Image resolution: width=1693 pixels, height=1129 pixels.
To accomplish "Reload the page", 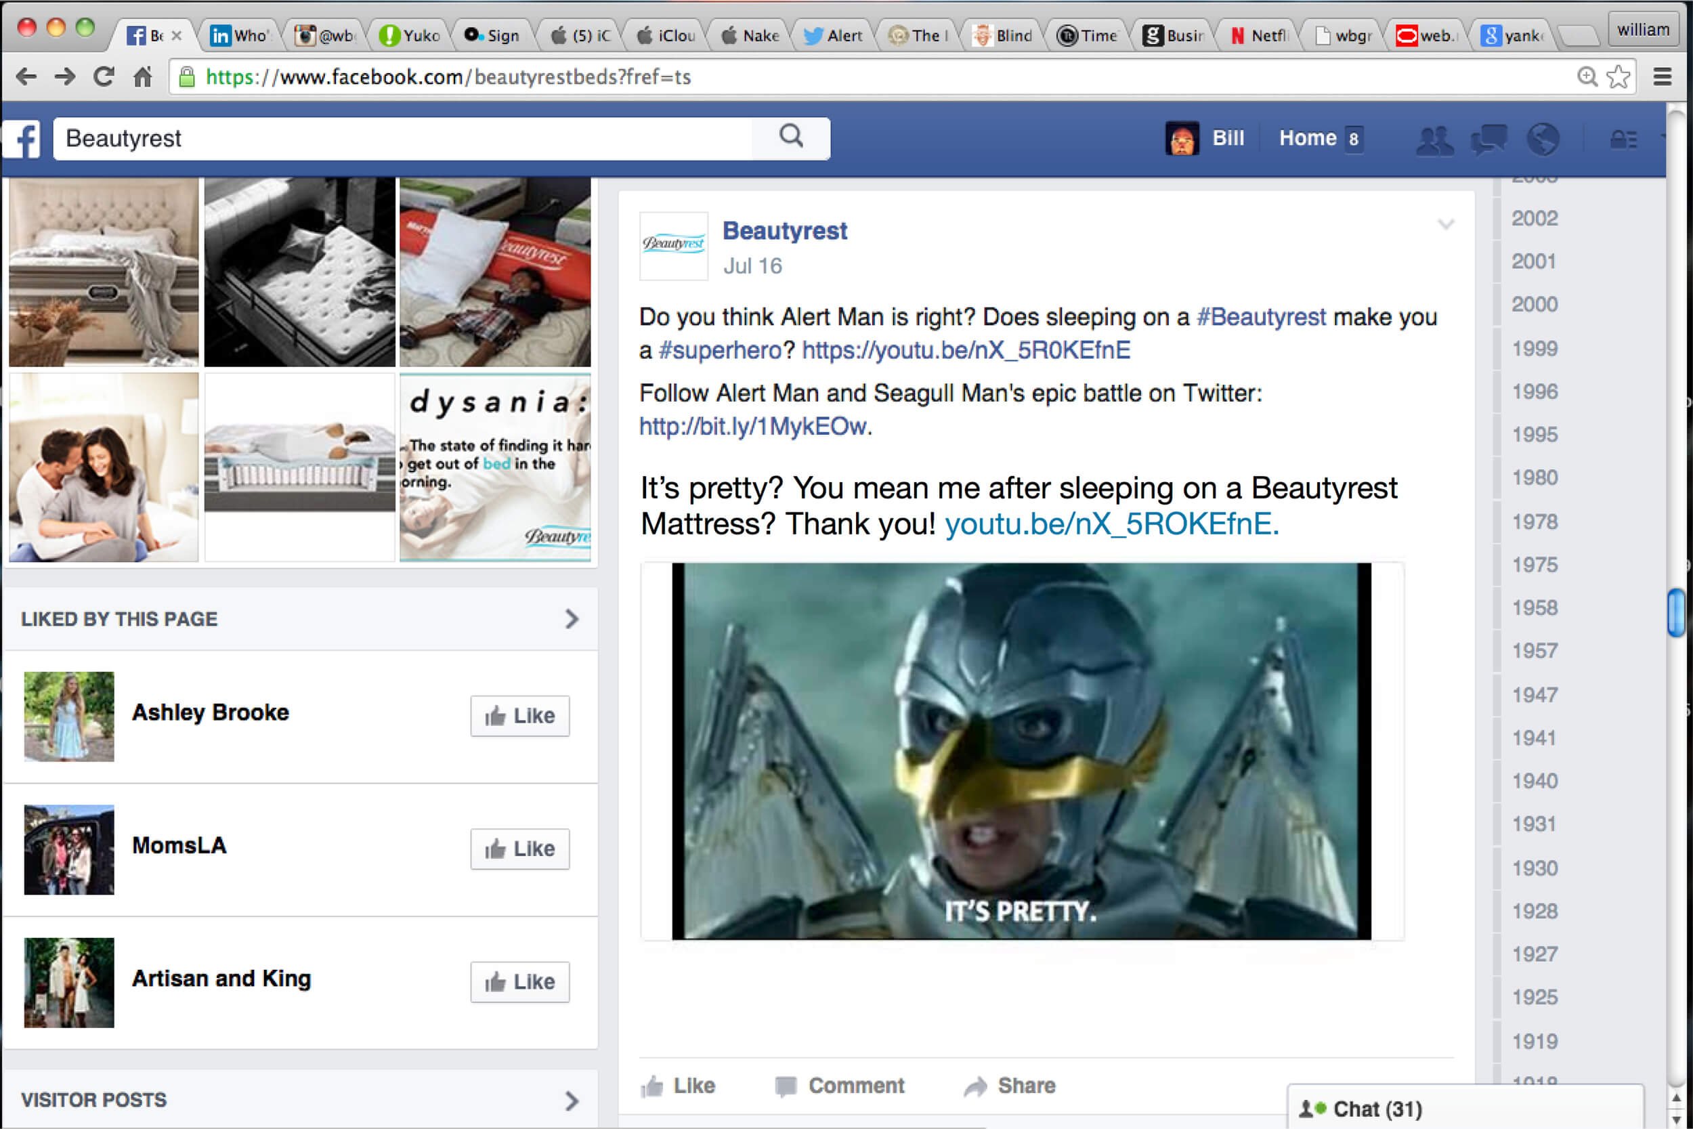I will coord(104,77).
